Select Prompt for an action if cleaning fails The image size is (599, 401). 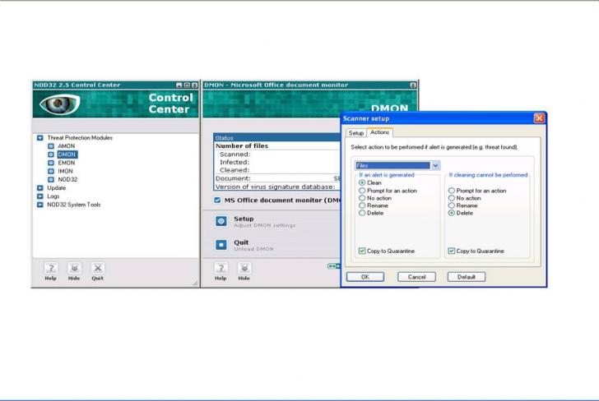click(451, 191)
